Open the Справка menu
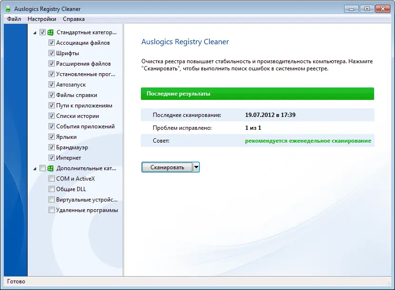 coord(74,19)
